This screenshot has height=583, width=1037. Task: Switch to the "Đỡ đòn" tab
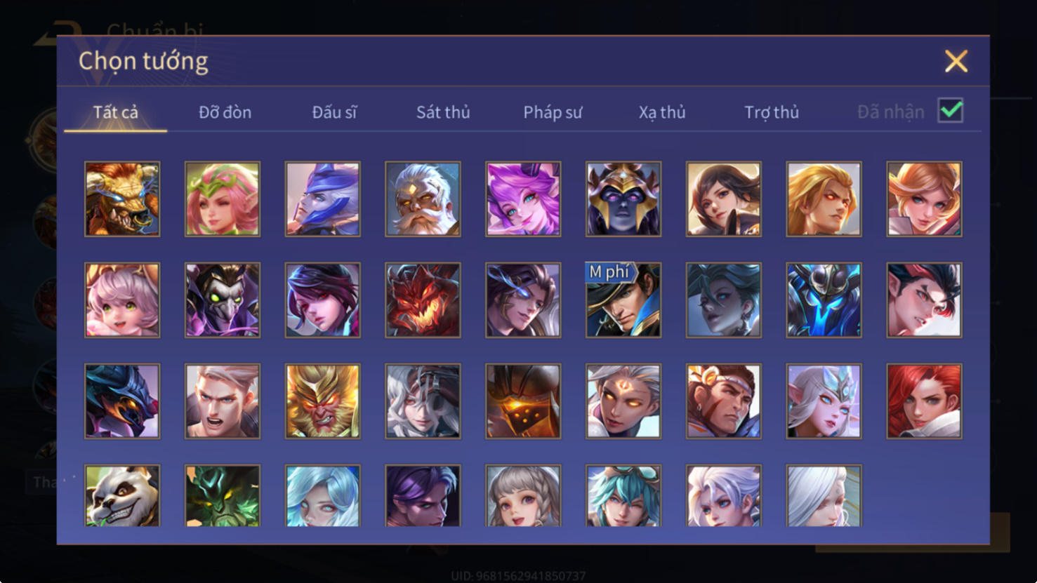click(225, 112)
